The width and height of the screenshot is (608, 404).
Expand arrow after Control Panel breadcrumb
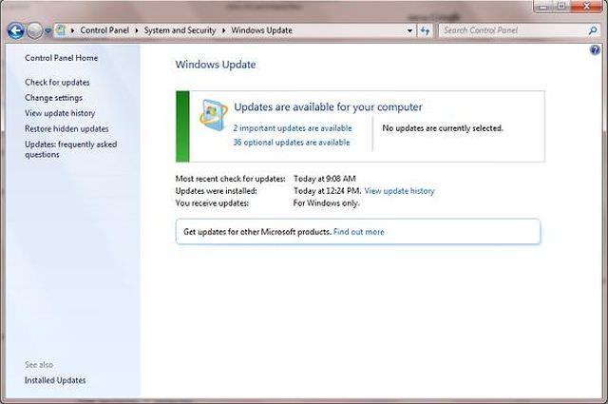coord(137,30)
